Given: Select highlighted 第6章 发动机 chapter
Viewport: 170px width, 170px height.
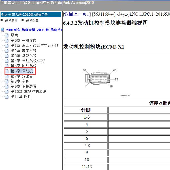Looking at the screenshot, I should click(22, 71).
